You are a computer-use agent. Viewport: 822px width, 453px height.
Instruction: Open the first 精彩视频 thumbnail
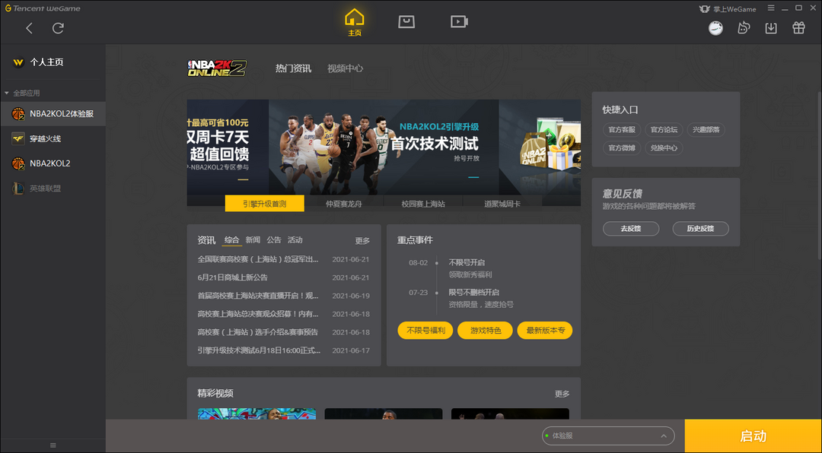tap(257, 413)
